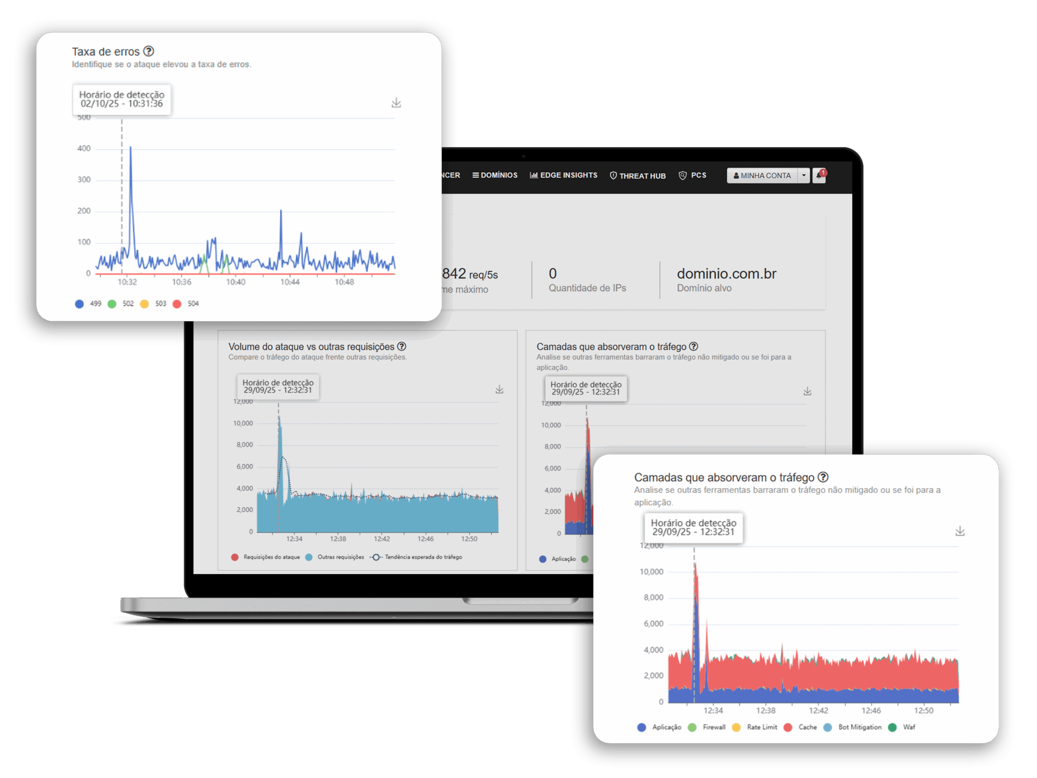Click the notification bell icon

[819, 175]
